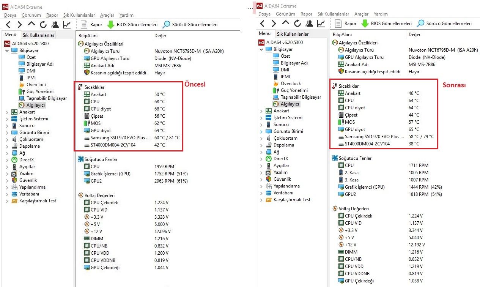Expand DirectX node in left window tree
The width and height of the screenshot is (480, 287).
coord(7,160)
